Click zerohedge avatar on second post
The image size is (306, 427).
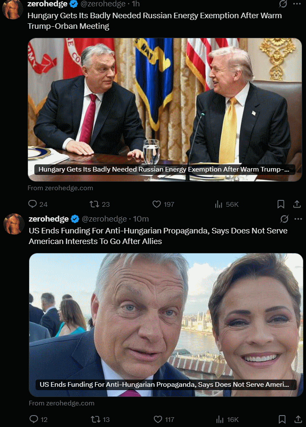(x=14, y=224)
